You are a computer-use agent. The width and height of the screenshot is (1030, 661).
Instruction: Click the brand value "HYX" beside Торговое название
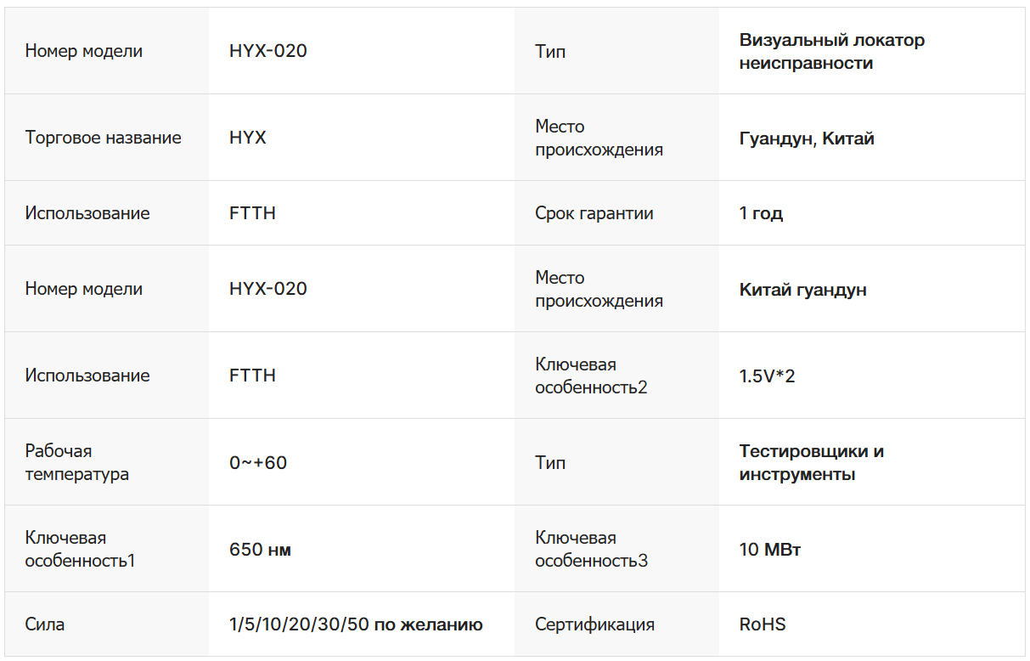247,138
